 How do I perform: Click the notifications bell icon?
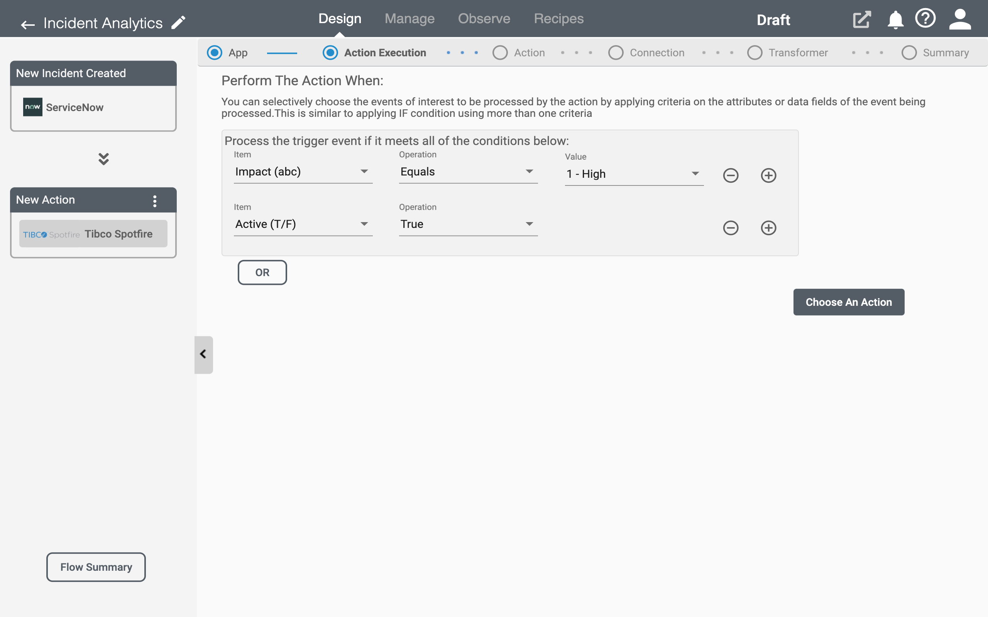click(x=895, y=19)
